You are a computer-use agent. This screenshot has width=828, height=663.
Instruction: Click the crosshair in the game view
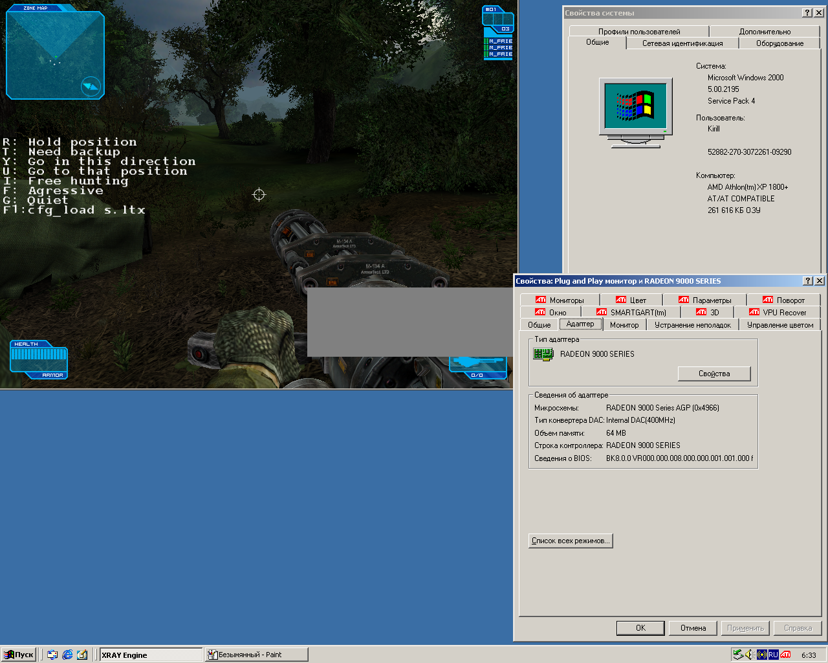(259, 194)
